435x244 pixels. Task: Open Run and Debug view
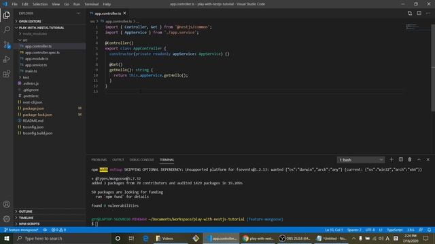[x=6, y=59]
